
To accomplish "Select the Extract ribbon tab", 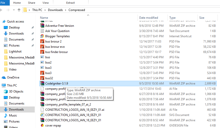I will 70,3.
